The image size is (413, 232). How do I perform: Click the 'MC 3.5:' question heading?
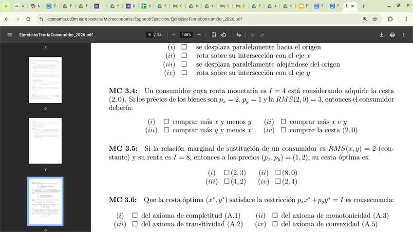[x=123, y=149]
